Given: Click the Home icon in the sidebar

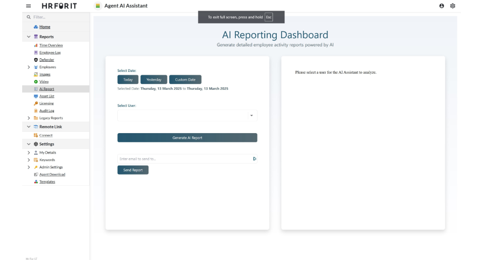Looking at the screenshot, I should (36, 27).
